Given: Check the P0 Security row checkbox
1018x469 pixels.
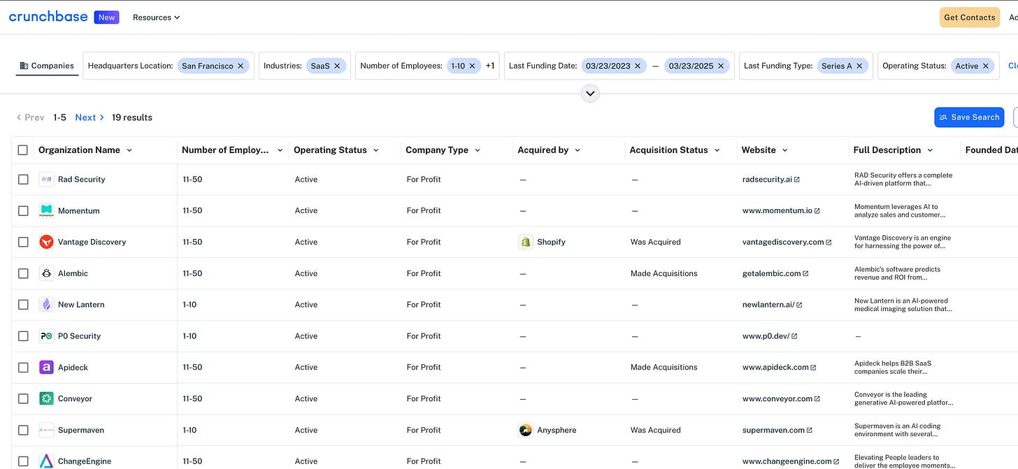Looking at the screenshot, I should [23, 336].
